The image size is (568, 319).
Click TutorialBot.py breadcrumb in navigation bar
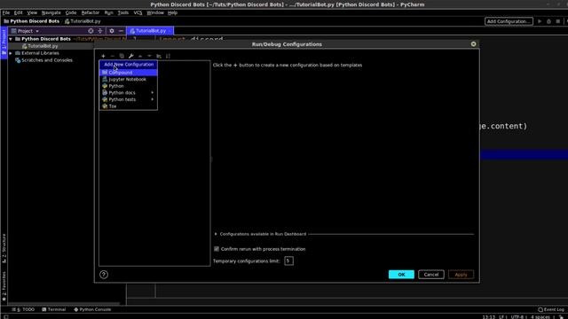pos(83,21)
